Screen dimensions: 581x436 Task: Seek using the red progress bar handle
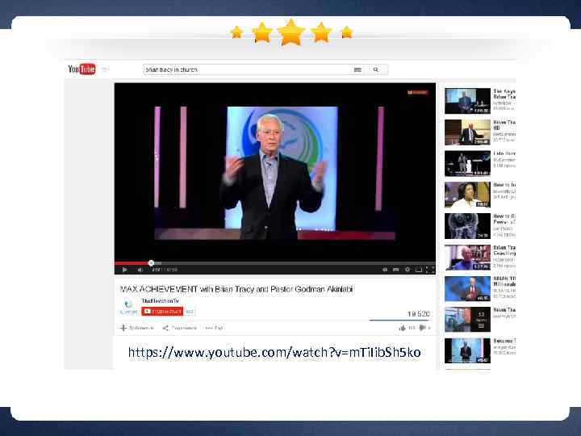[151, 263]
